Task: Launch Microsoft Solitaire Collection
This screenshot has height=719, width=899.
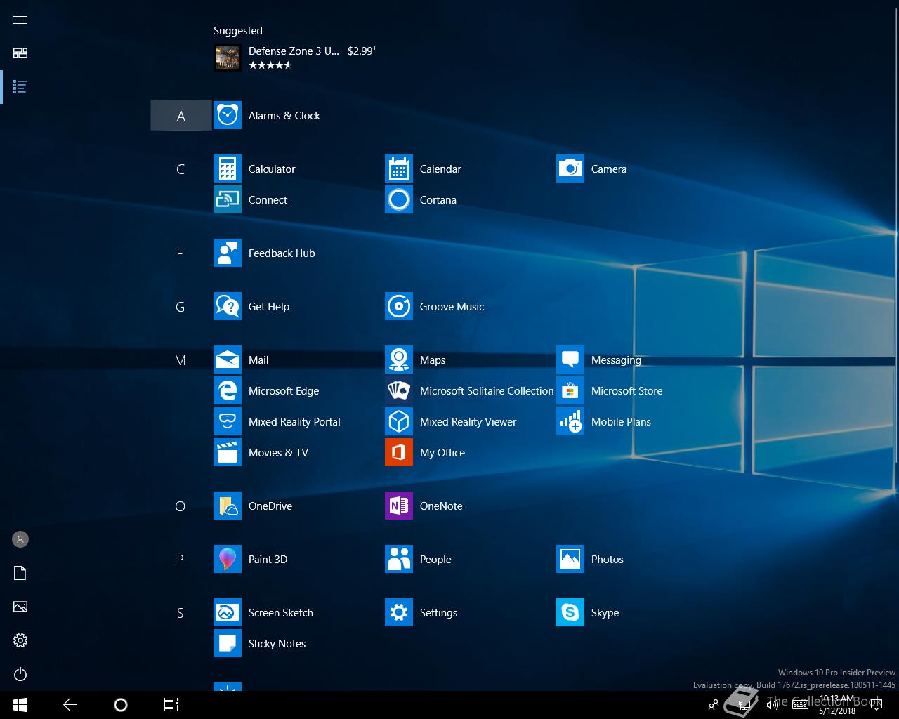Action: pos(469,390)
